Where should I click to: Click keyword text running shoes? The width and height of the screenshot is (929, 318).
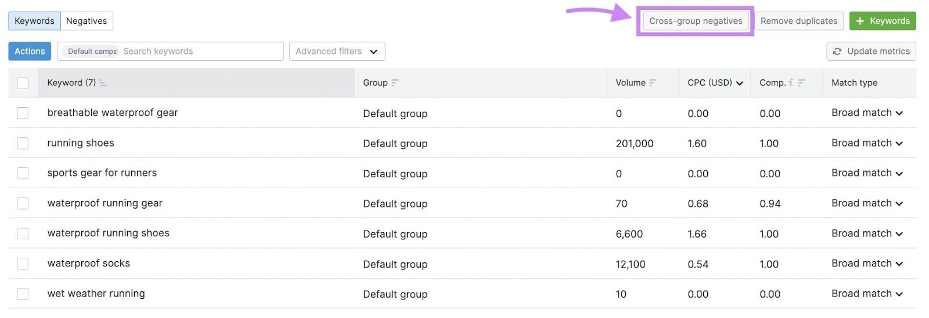81,143
